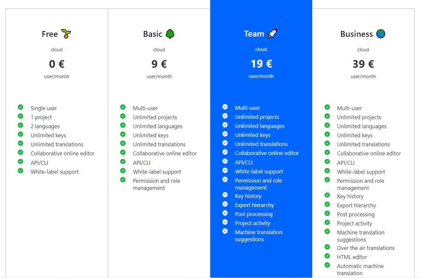Select the Free plan heading
Image resolution: width=421 pixels, height=278 pixels.
[x=50, y=34]
